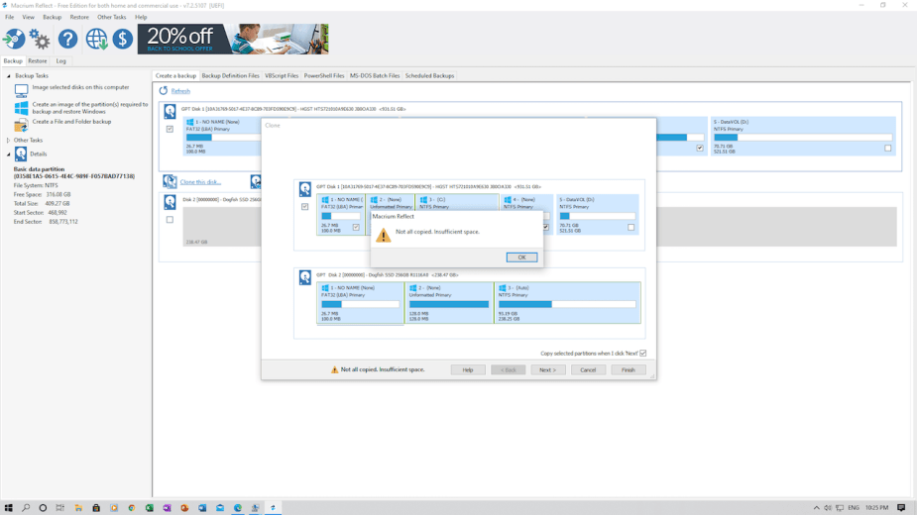This screenshot has width=917, height=515.
Task: Click the Windows logo backup image icon
Action: [x=21, y=107]
